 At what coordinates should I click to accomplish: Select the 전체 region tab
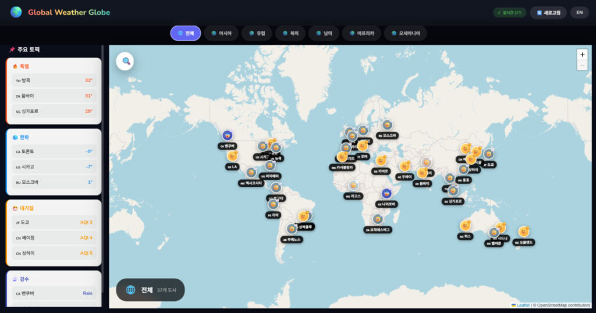(x=186, y=33)
